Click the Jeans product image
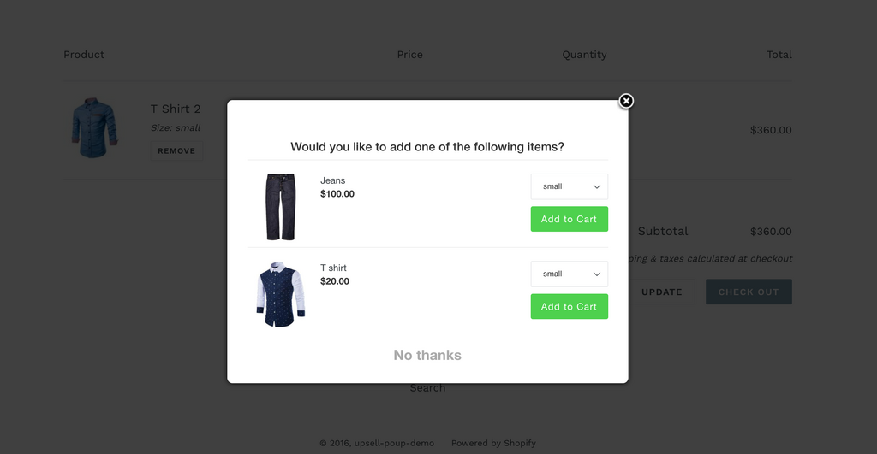This screenshot has width=877, height=454. [x=280, y=207]
